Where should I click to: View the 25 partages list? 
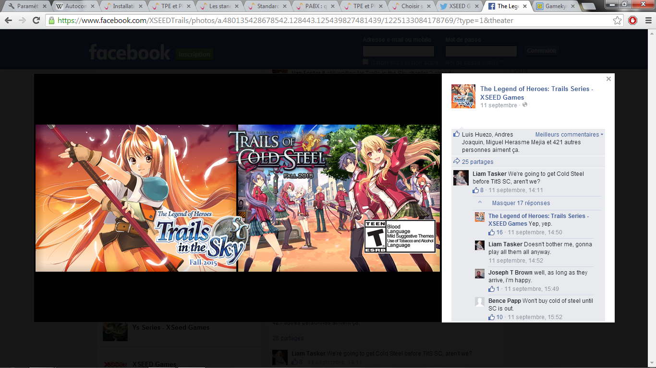pyautogui.click(x=477, y=162)
